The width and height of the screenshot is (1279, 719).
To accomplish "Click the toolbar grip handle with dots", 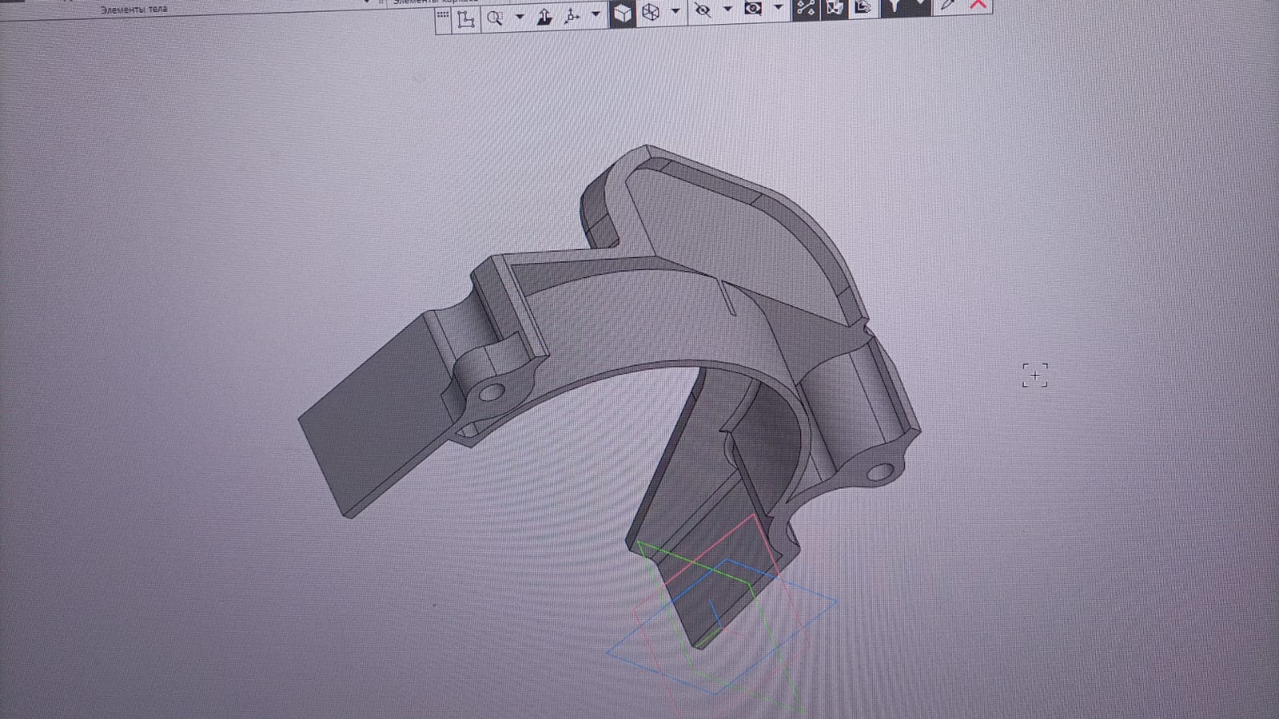I will tap(443, 15).
